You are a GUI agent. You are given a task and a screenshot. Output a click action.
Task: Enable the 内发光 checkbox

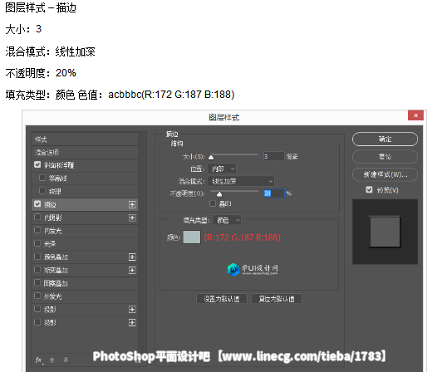coord(37,230)
